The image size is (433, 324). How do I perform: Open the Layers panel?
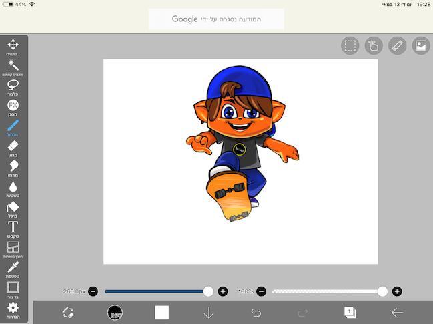coord(350,313)
